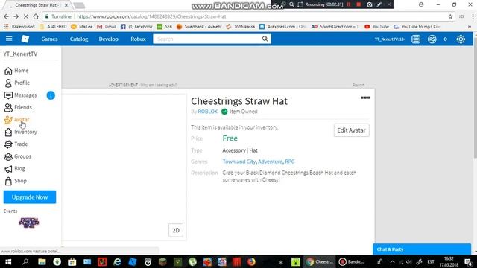Open the Swedbank bookmark
The image size is (477, 268).
(199, 27)
